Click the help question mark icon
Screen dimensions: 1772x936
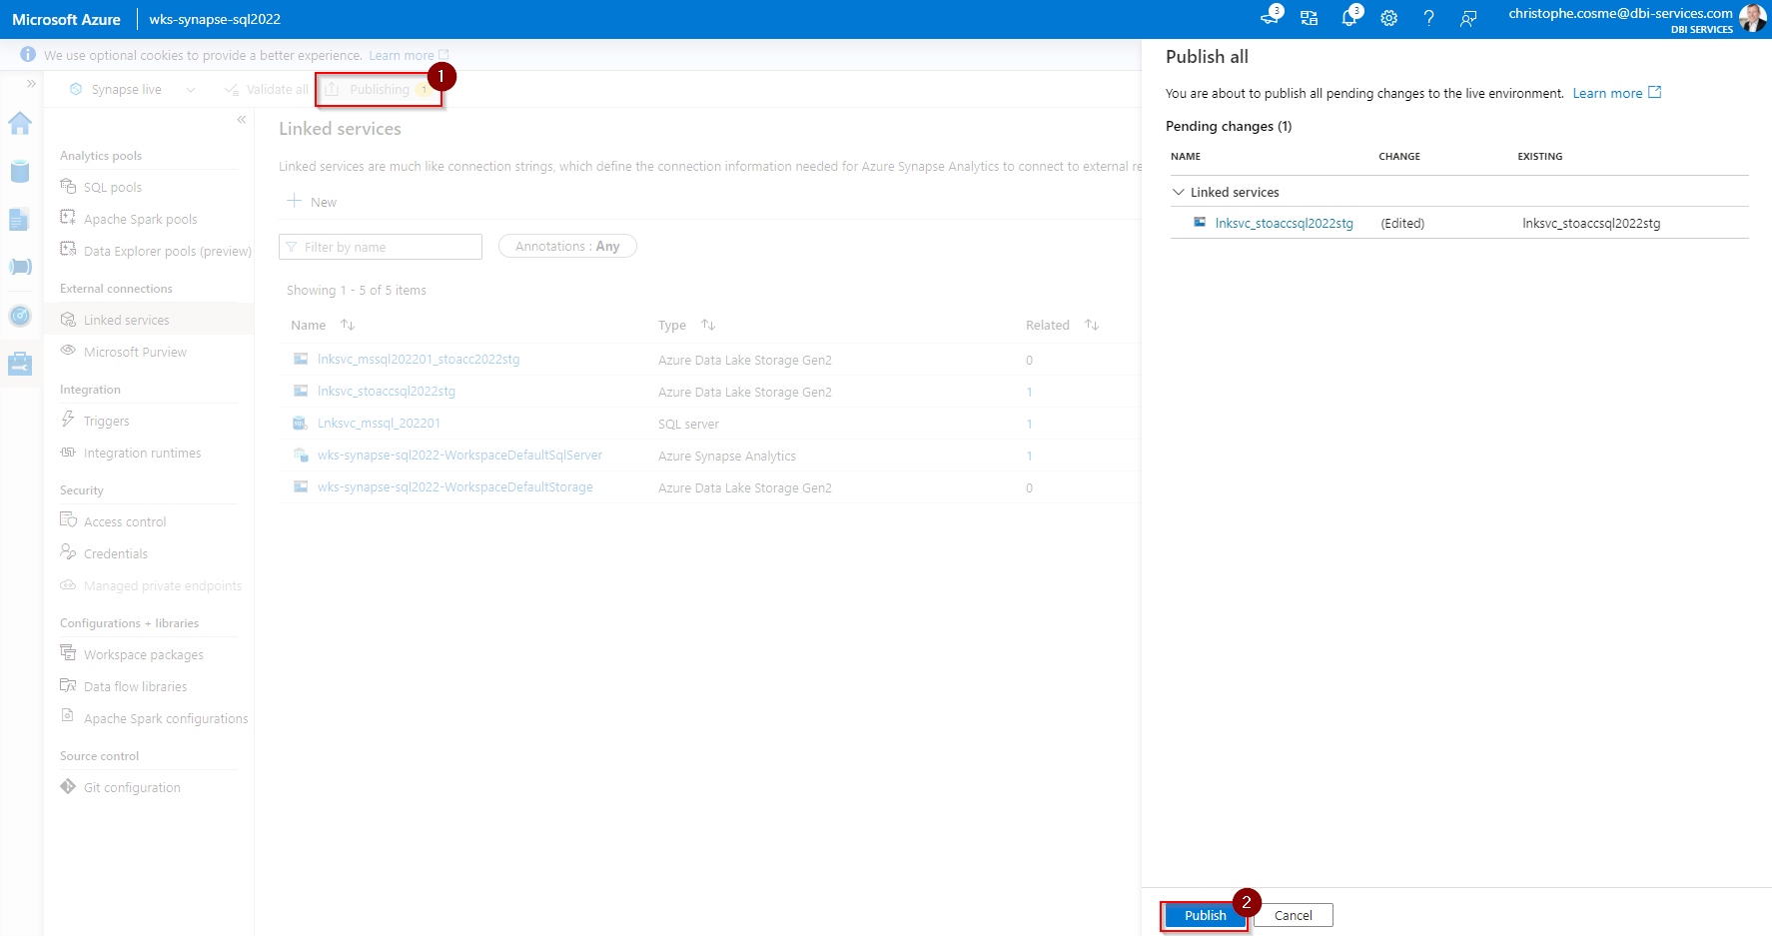point(1428,18)
